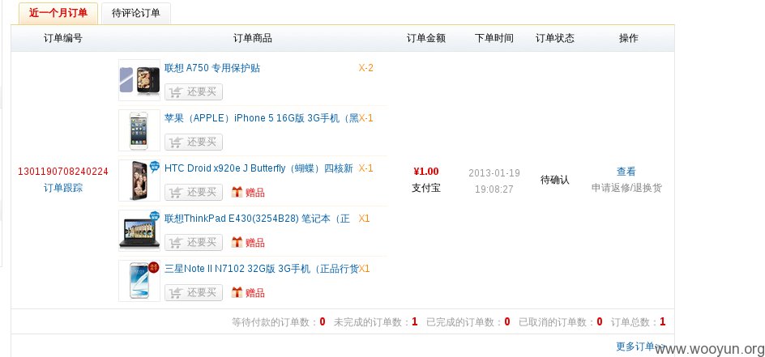765x357 pixels.
Task: Click gift box icon in ThinkPad E430 row
Action: tap(237, 242)
